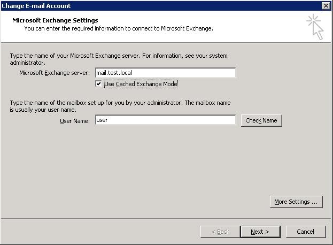Click the Microsoft Exchange server input field
This screenshot has width=333, height=245.
click(x=166, y=73)
